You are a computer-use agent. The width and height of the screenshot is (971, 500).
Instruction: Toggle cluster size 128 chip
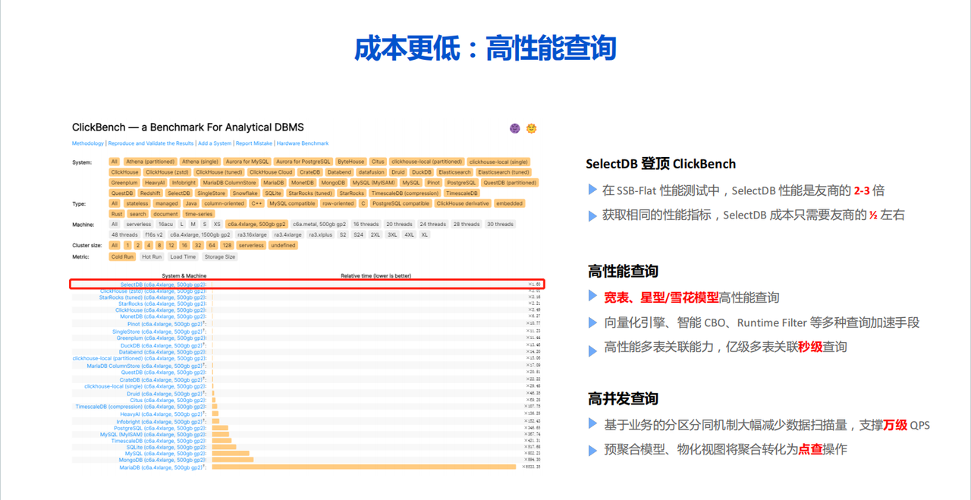[x=227, y=246]
